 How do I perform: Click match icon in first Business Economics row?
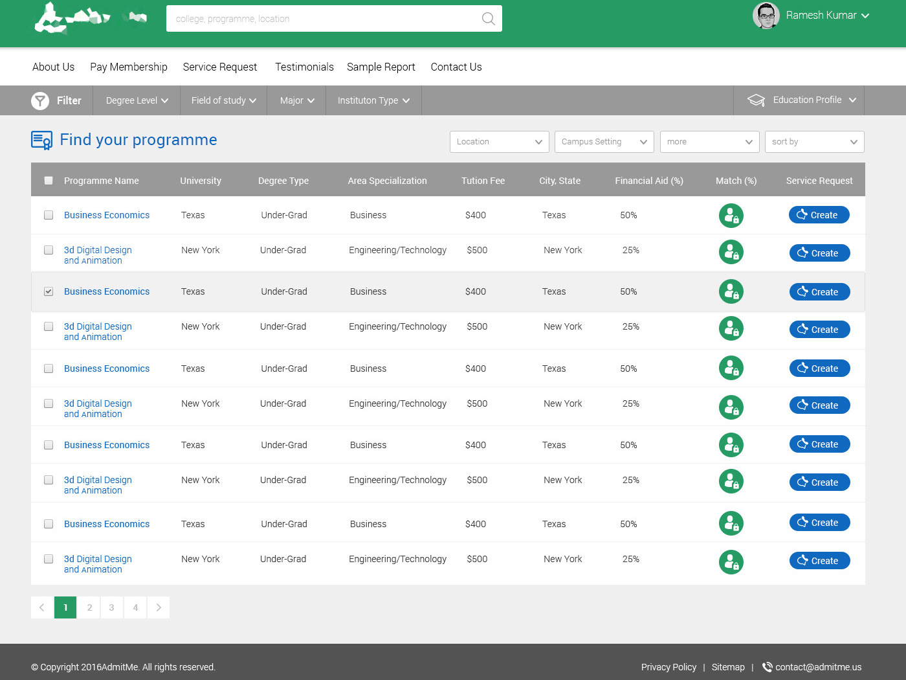731,216
